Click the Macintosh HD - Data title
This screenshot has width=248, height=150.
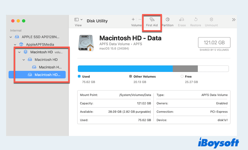tap(130, 38)
